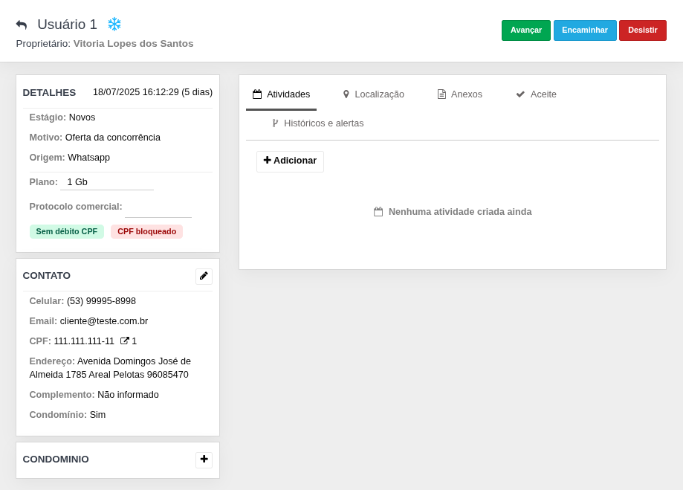
Task: Switch to the Localização tab
Action: click(x=379, y=94)
